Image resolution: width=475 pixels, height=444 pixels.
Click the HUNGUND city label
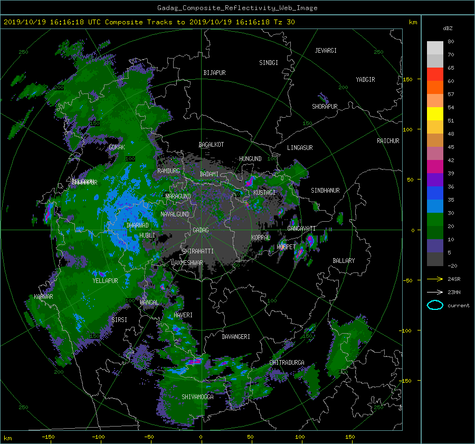pyautogui.click(x=250, y=159)
